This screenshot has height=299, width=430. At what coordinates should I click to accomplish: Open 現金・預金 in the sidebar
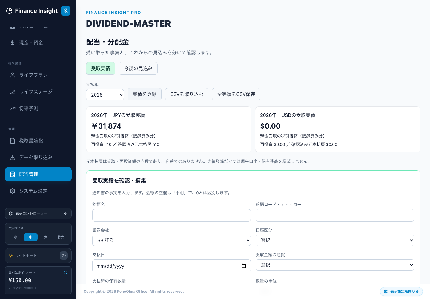pyautogui.click(x=38, y=43)
